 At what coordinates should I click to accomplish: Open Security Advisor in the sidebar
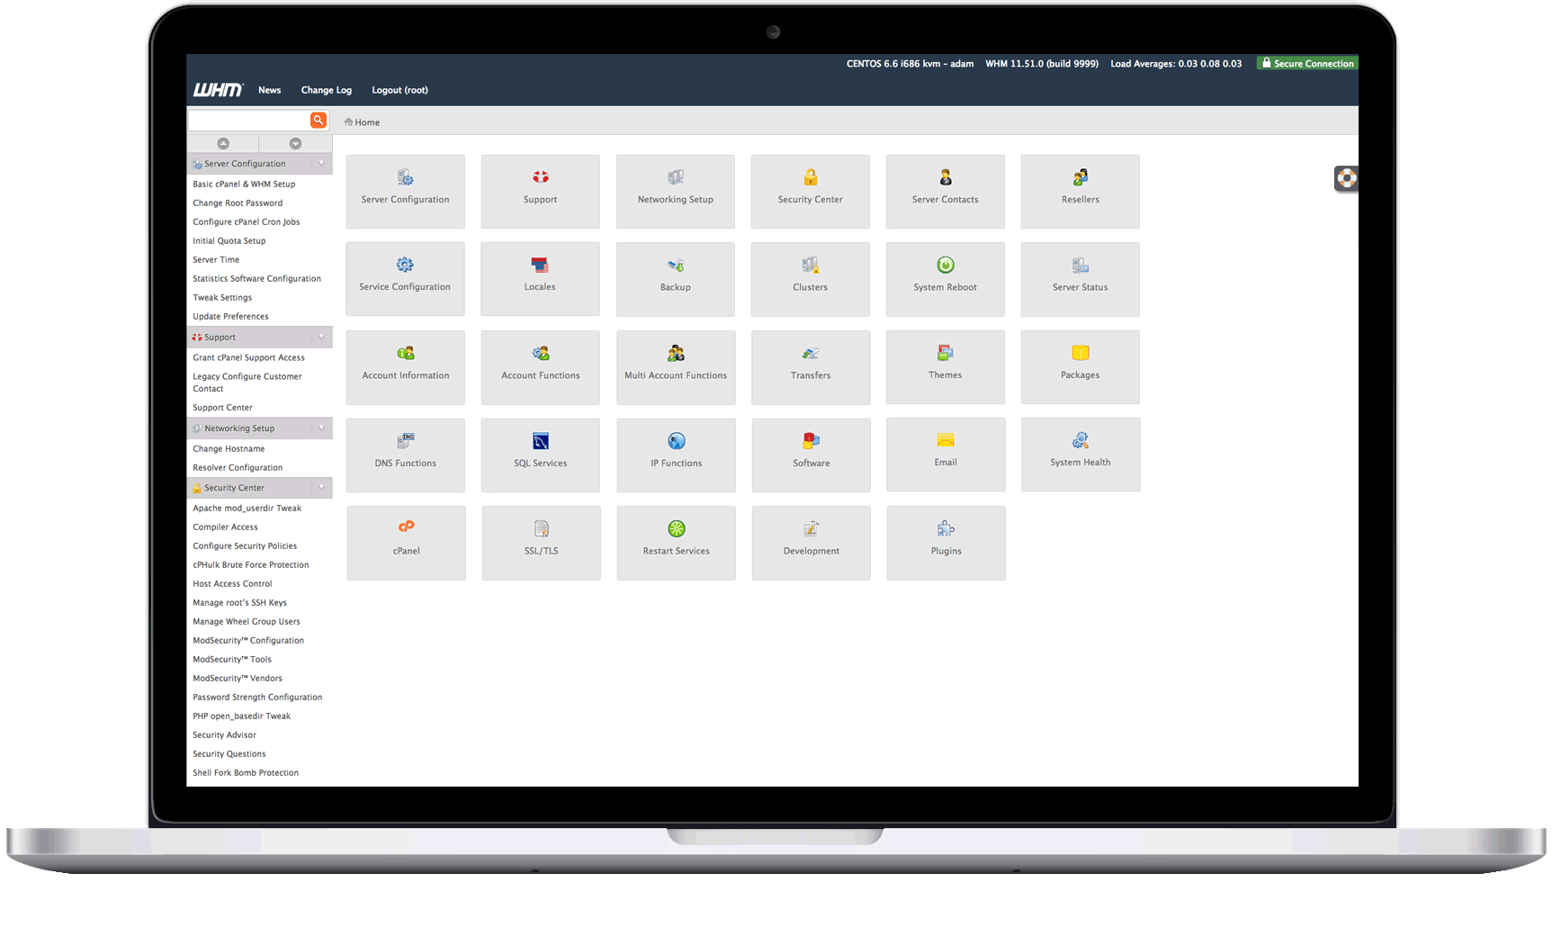(225, 735)
